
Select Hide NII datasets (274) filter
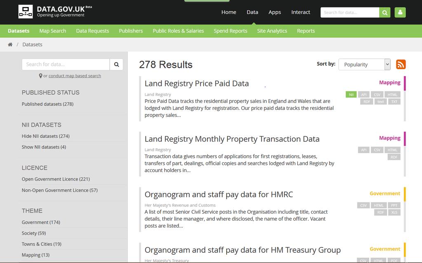point(46,136)
